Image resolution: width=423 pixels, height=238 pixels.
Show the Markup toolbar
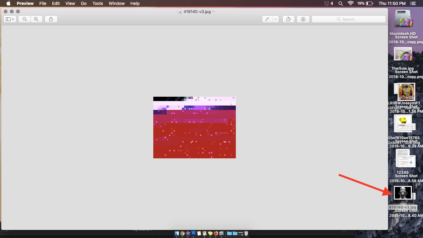click(303, 19)
